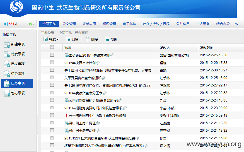Image resolution: width=244 pixels, height=152 pixels.
Task: Click forwarded icon before 公司财物数据的更新
Action: pos(67,100)
